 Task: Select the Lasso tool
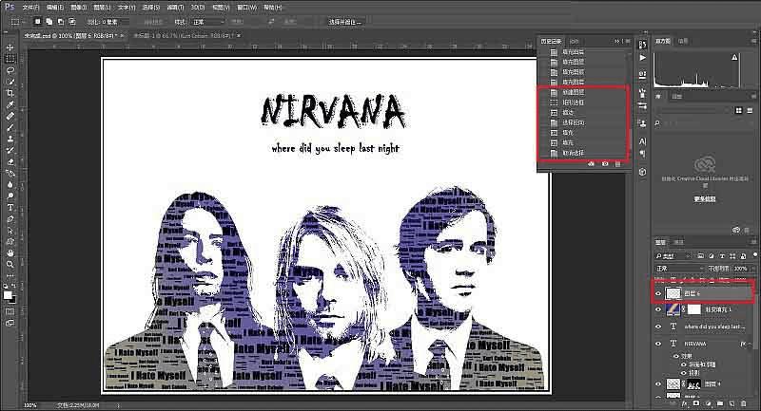[x=10, y=69]
